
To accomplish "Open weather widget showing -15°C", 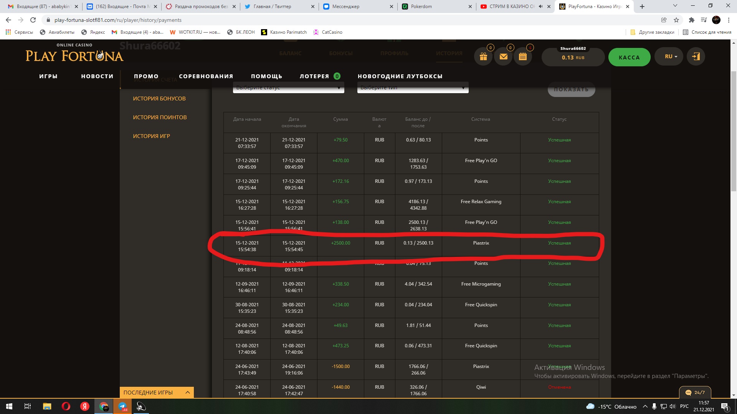I will 611,407.
